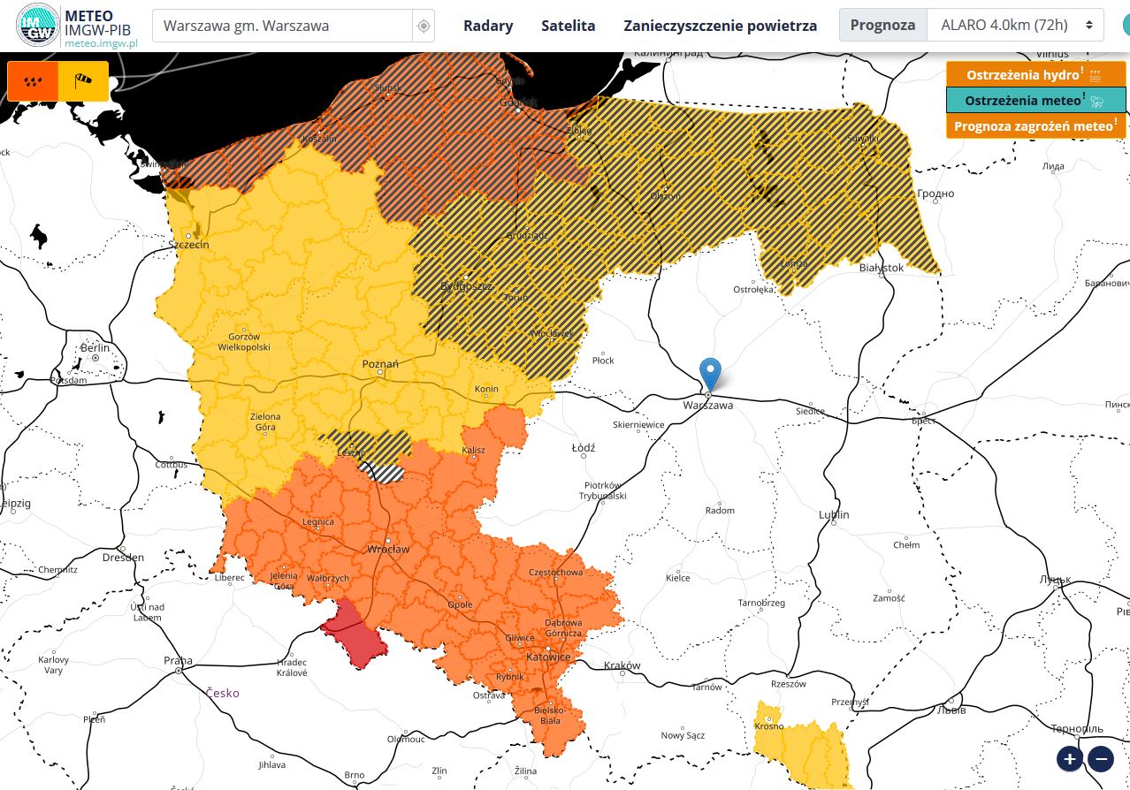Screen dimensions: 1130x790
Task: Focus the location search field
Action: click(x=283, y=26)
